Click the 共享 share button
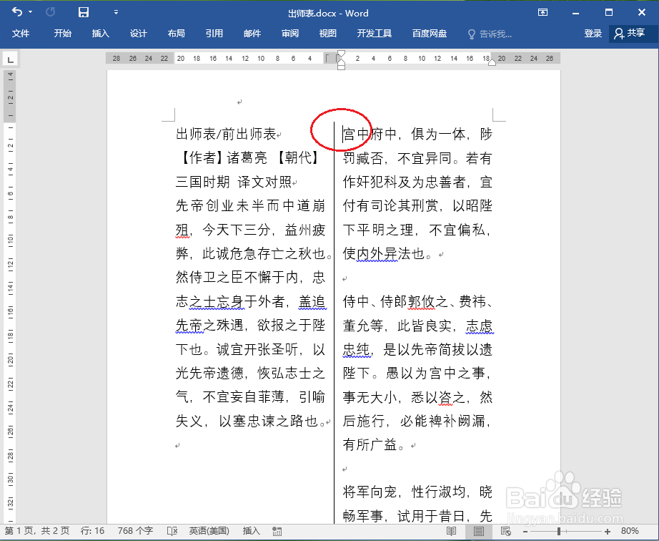Viewport: 659px width, 541px height. (x=629, y=34)
